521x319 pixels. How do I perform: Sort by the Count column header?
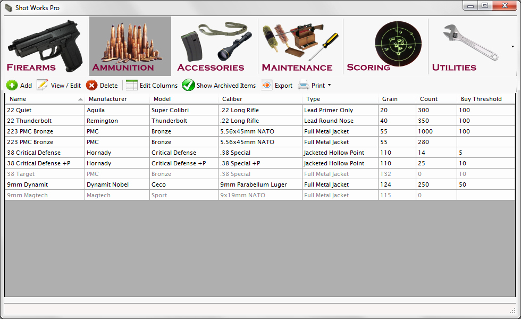(x=436, y=99)
